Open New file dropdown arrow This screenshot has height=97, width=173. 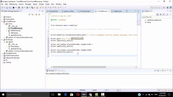tap(5, 8)
